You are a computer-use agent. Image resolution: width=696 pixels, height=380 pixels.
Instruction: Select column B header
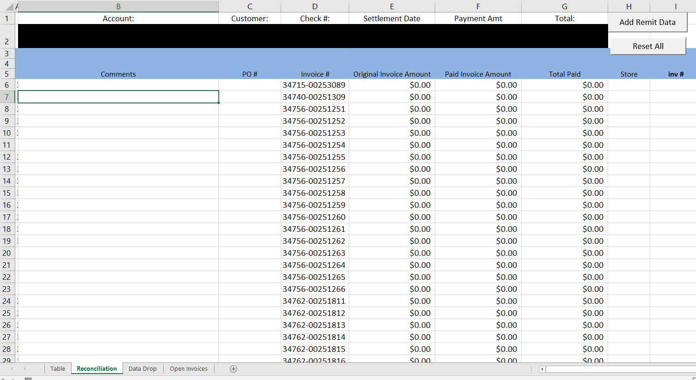pos(118,6)
